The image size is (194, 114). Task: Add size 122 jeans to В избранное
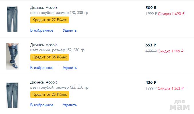(42, 105)
